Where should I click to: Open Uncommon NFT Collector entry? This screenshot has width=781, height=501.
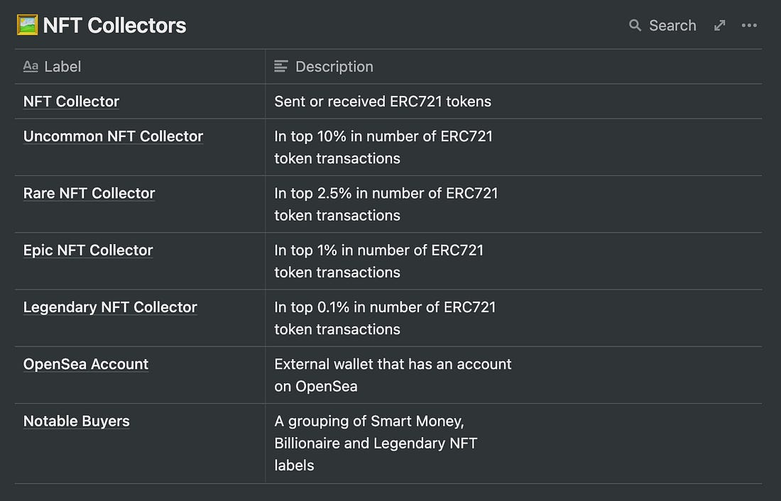click(113, 136)
